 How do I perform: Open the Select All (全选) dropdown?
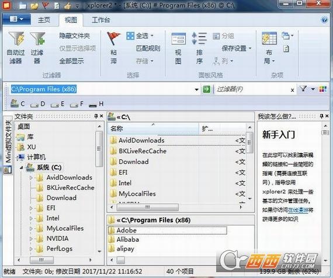click(x=152, y=36)
